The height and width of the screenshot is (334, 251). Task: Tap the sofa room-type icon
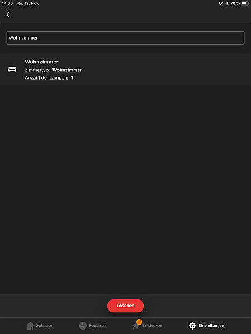coord(12,70)
